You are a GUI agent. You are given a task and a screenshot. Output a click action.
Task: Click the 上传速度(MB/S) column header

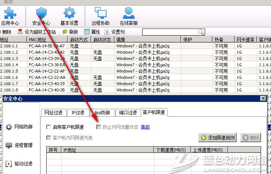[209, 150]
